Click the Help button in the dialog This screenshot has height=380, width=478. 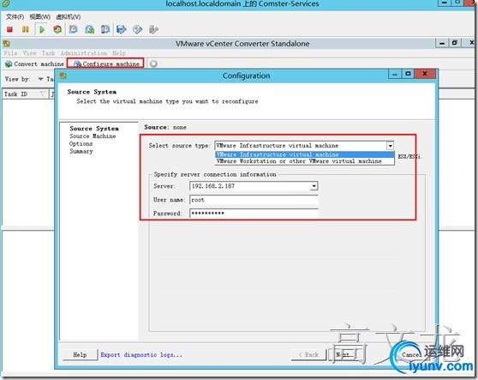80,354
